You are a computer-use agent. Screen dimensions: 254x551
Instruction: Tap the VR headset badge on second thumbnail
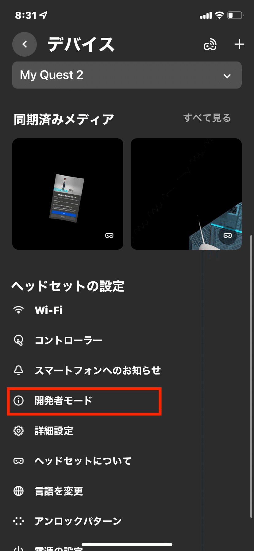228,236
